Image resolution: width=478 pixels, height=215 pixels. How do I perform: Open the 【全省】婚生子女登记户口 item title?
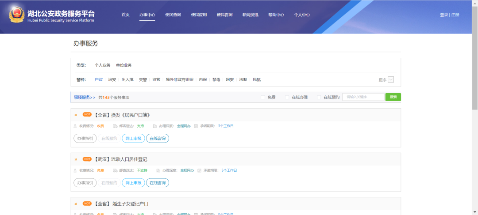point(121,204)
